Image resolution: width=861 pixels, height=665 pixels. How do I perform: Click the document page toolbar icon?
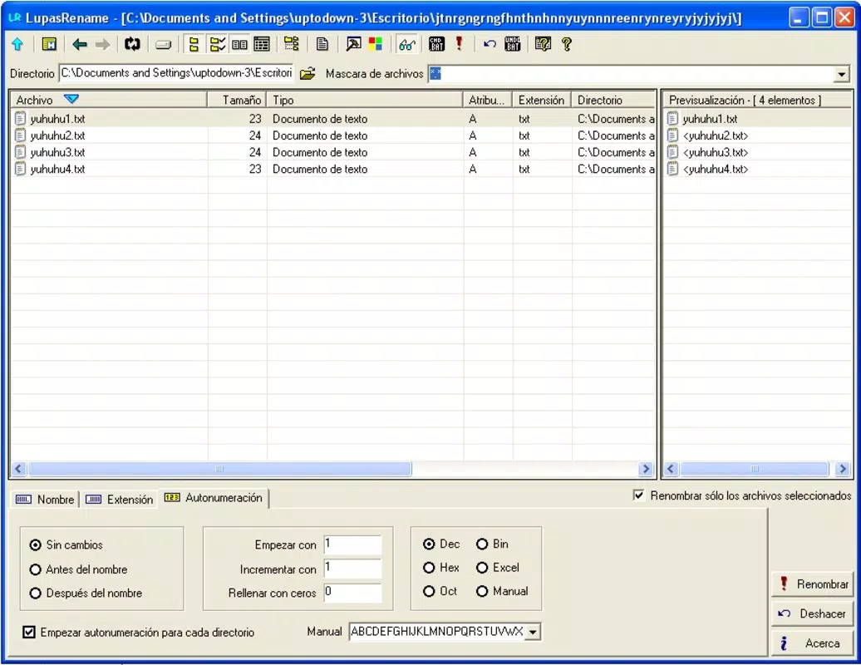tap(322, 45)
